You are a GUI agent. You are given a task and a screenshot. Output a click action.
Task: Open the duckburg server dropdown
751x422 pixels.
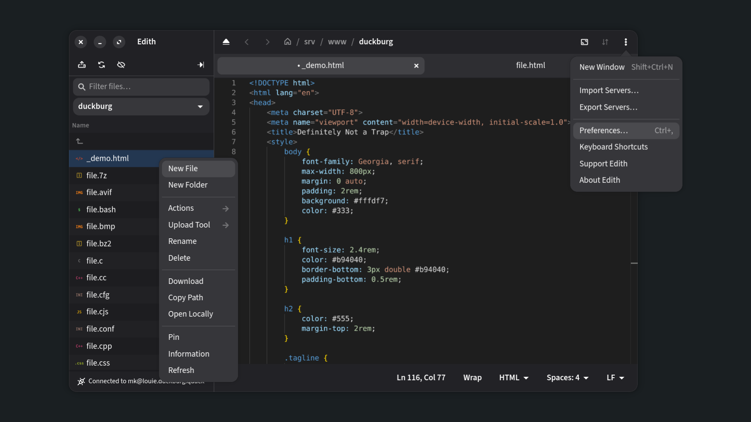141,106
